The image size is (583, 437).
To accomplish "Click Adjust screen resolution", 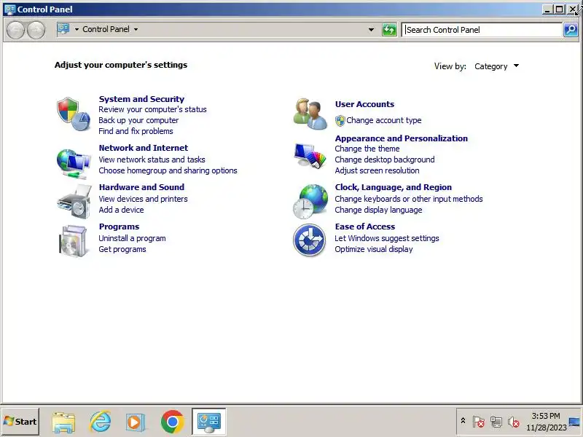I will point(377,170).
